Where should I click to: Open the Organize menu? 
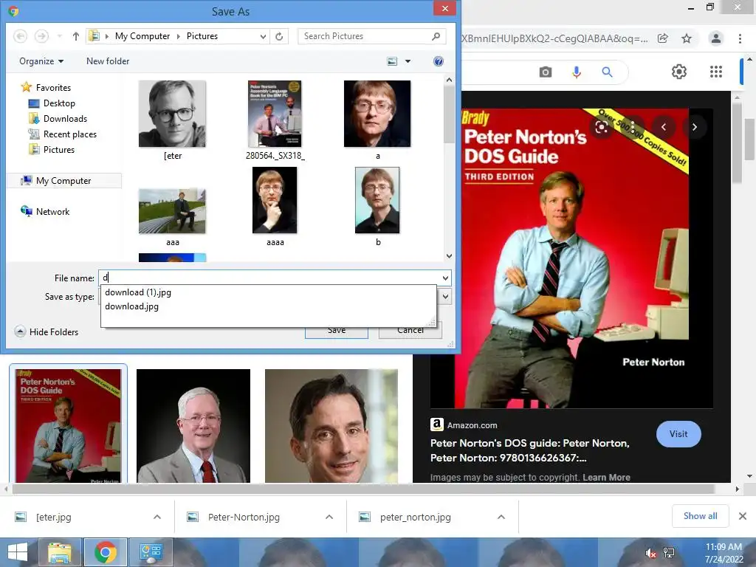(41, 61)
